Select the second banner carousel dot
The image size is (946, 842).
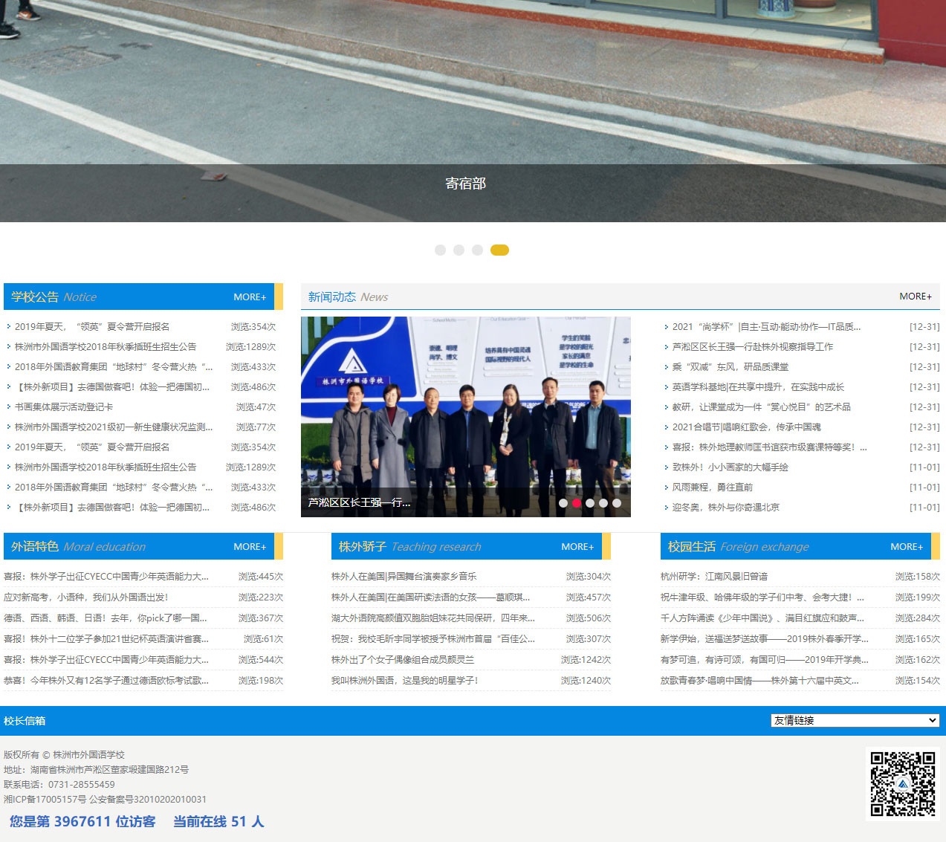pyautogui.click(x=459, y=250)
